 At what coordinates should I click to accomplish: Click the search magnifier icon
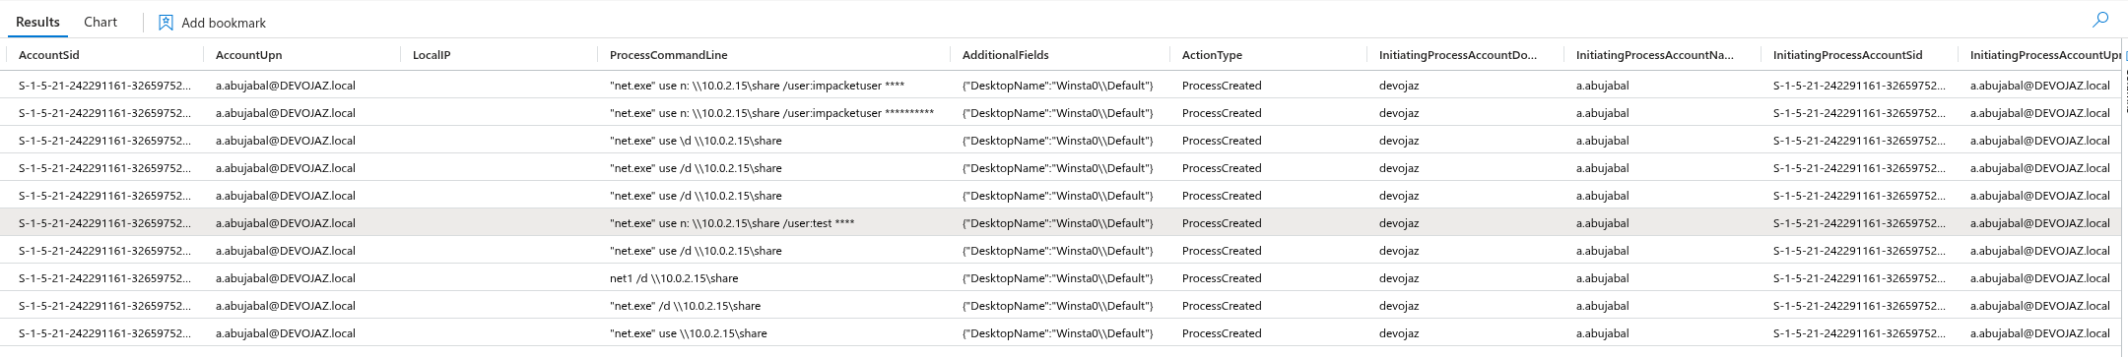tap(2100, 20)
